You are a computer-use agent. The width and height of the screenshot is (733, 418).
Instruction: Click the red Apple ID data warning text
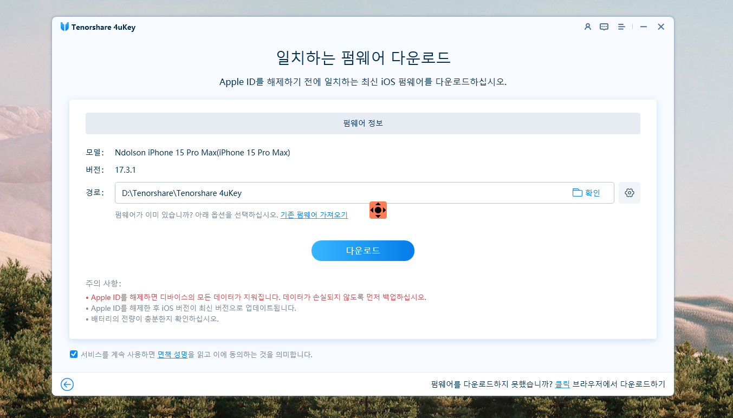(256, 297)
